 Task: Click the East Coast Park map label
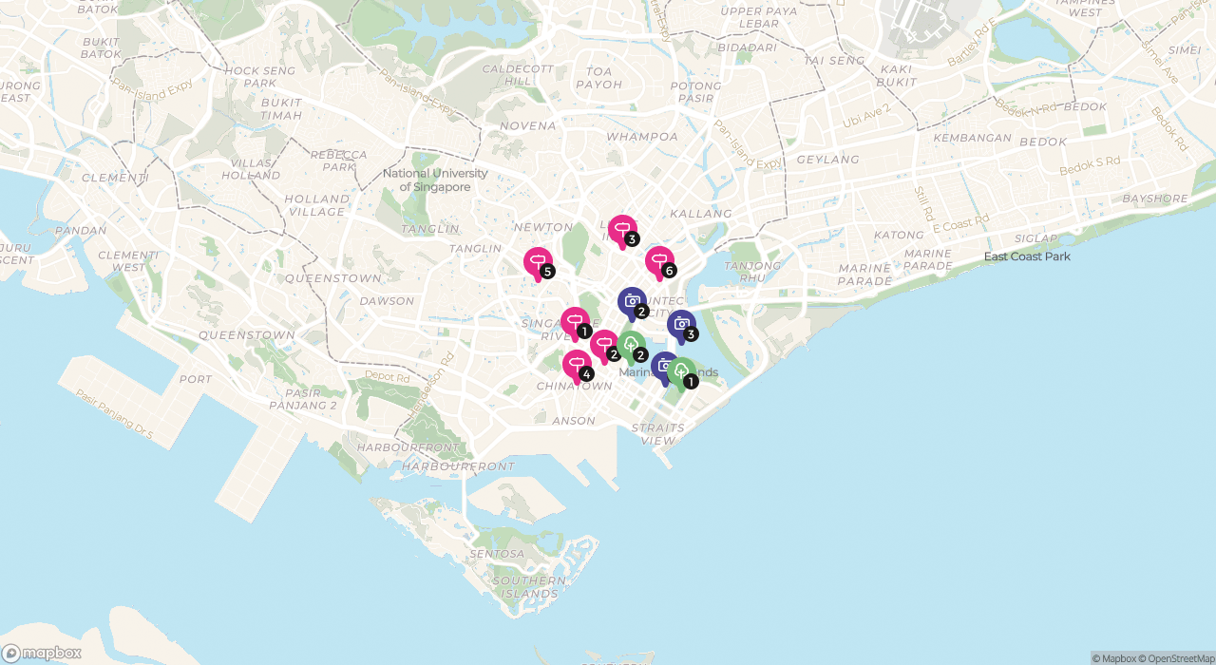click(1026, 256)
